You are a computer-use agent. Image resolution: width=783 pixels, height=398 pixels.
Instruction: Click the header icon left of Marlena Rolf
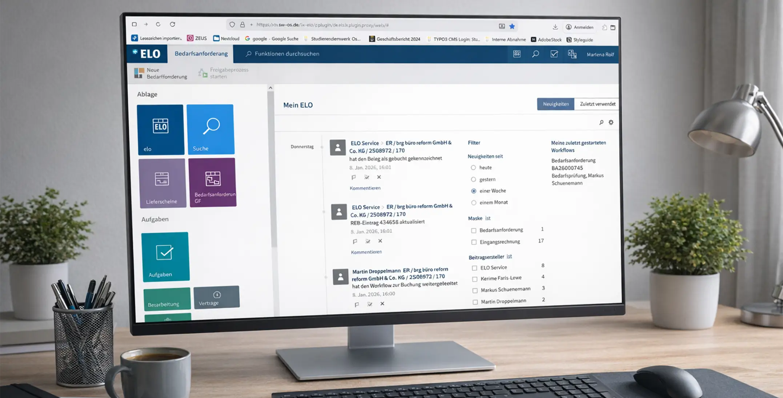572,54
